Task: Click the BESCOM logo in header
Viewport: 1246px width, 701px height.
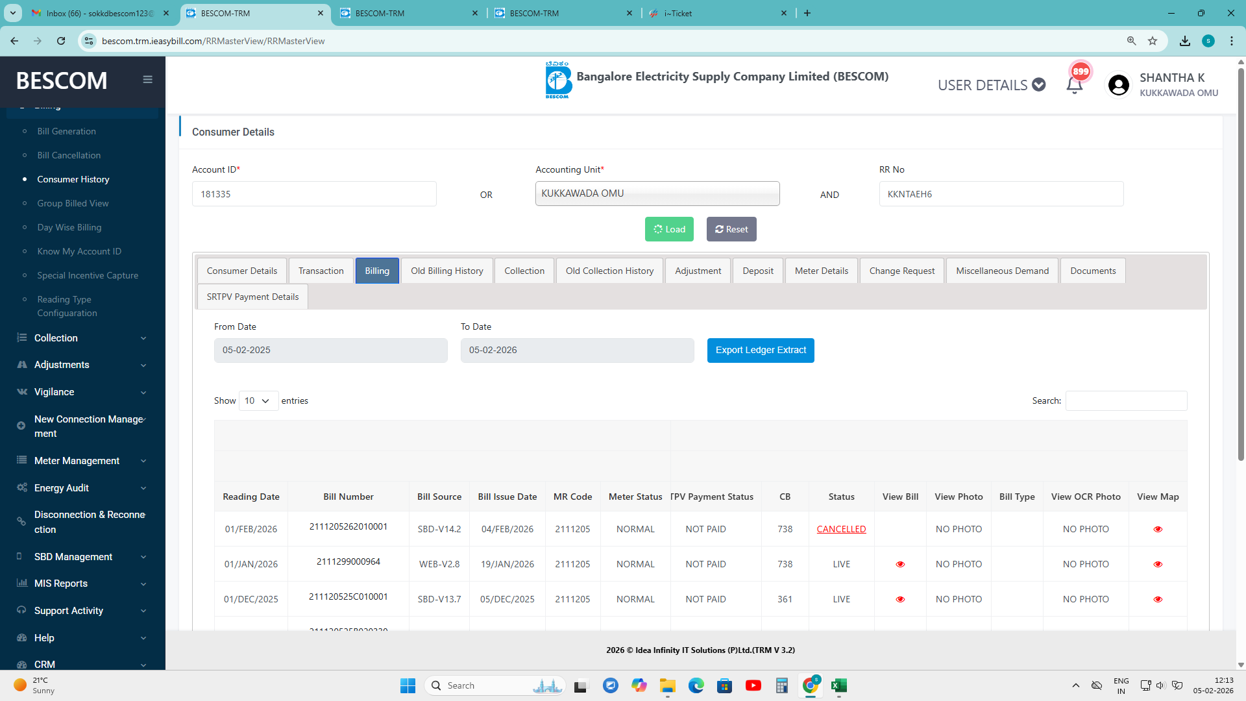Action: click(557, 80)
